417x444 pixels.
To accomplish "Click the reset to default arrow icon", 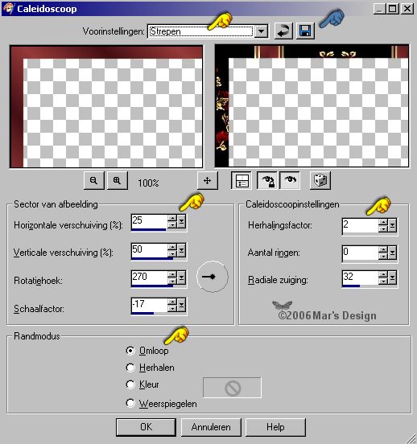I will (x=283, y=31).
